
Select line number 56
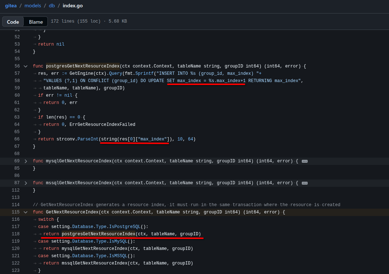[x=17, y=66]
